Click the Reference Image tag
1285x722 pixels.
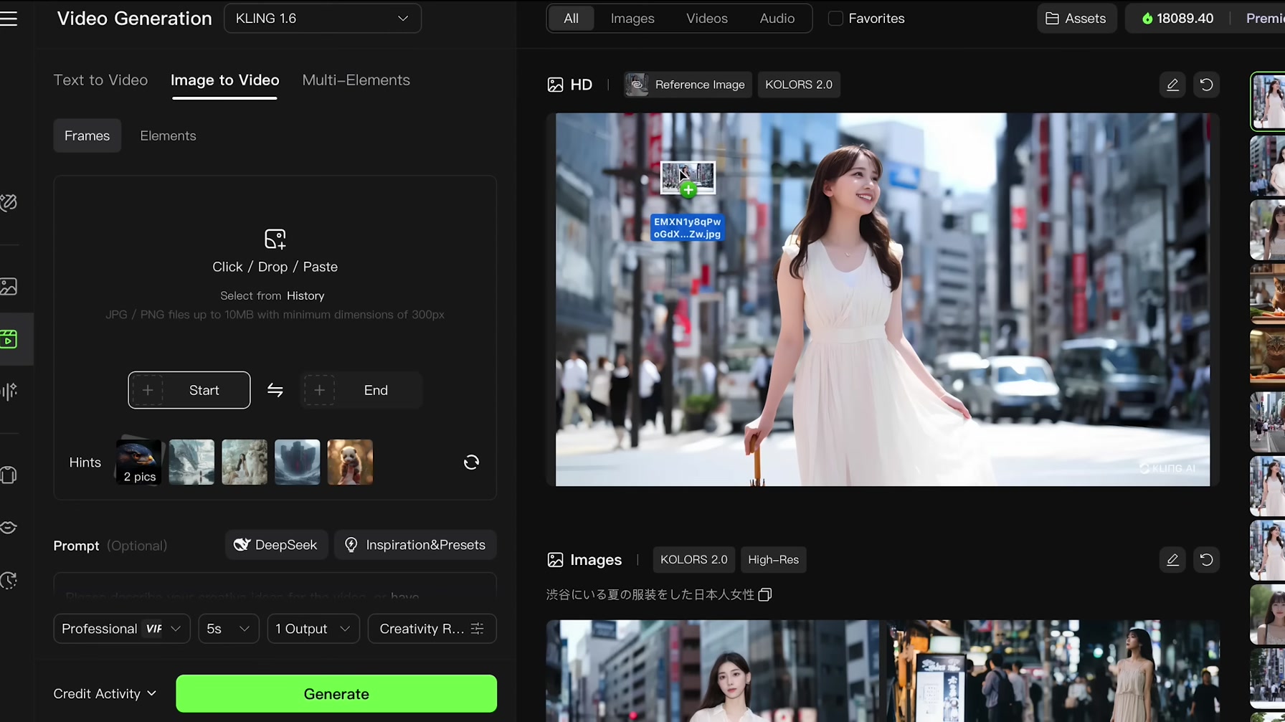click(x=688, y=85)
